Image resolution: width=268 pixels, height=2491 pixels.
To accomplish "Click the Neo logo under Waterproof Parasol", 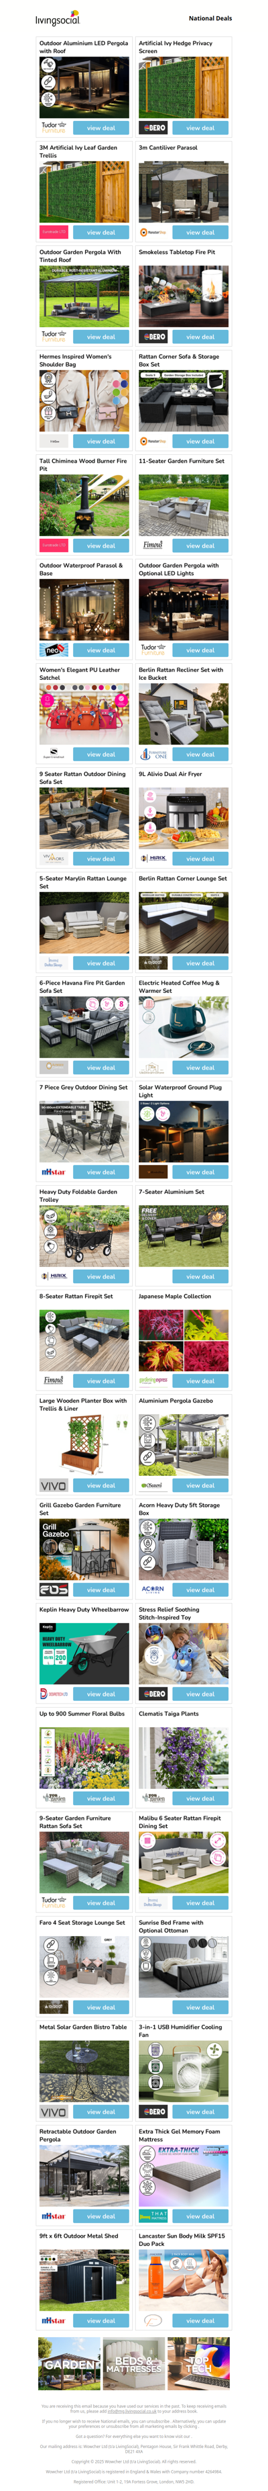I will 53,650.
